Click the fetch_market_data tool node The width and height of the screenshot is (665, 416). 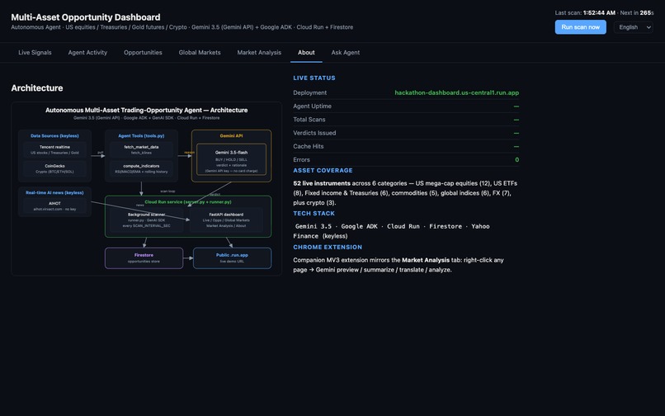tap(141, 149)
